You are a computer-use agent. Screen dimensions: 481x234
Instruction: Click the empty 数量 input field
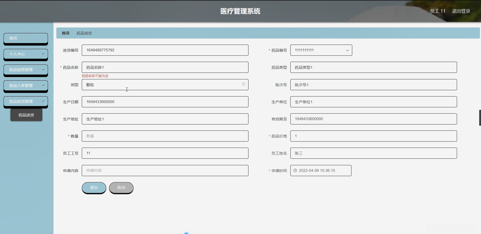point(165,136)
